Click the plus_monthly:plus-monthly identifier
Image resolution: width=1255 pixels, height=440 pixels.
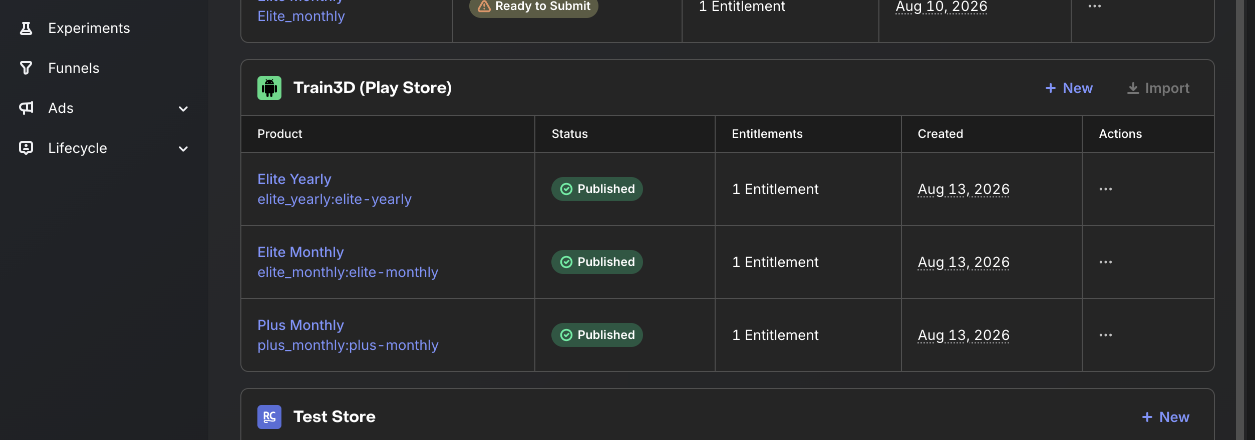click(348, 345)
